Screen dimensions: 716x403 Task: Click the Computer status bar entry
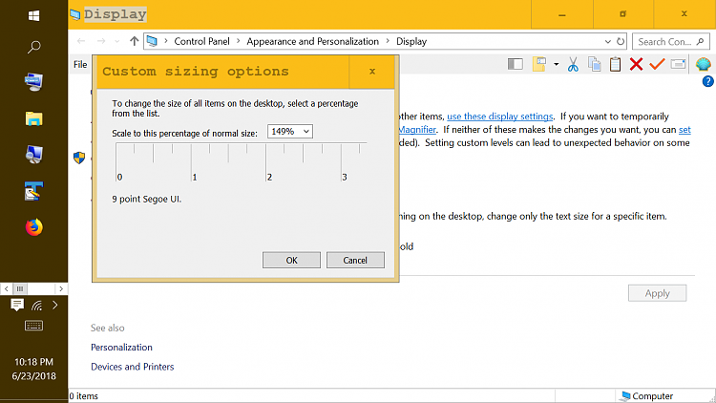pyautogui.click(x=647, y=395)
